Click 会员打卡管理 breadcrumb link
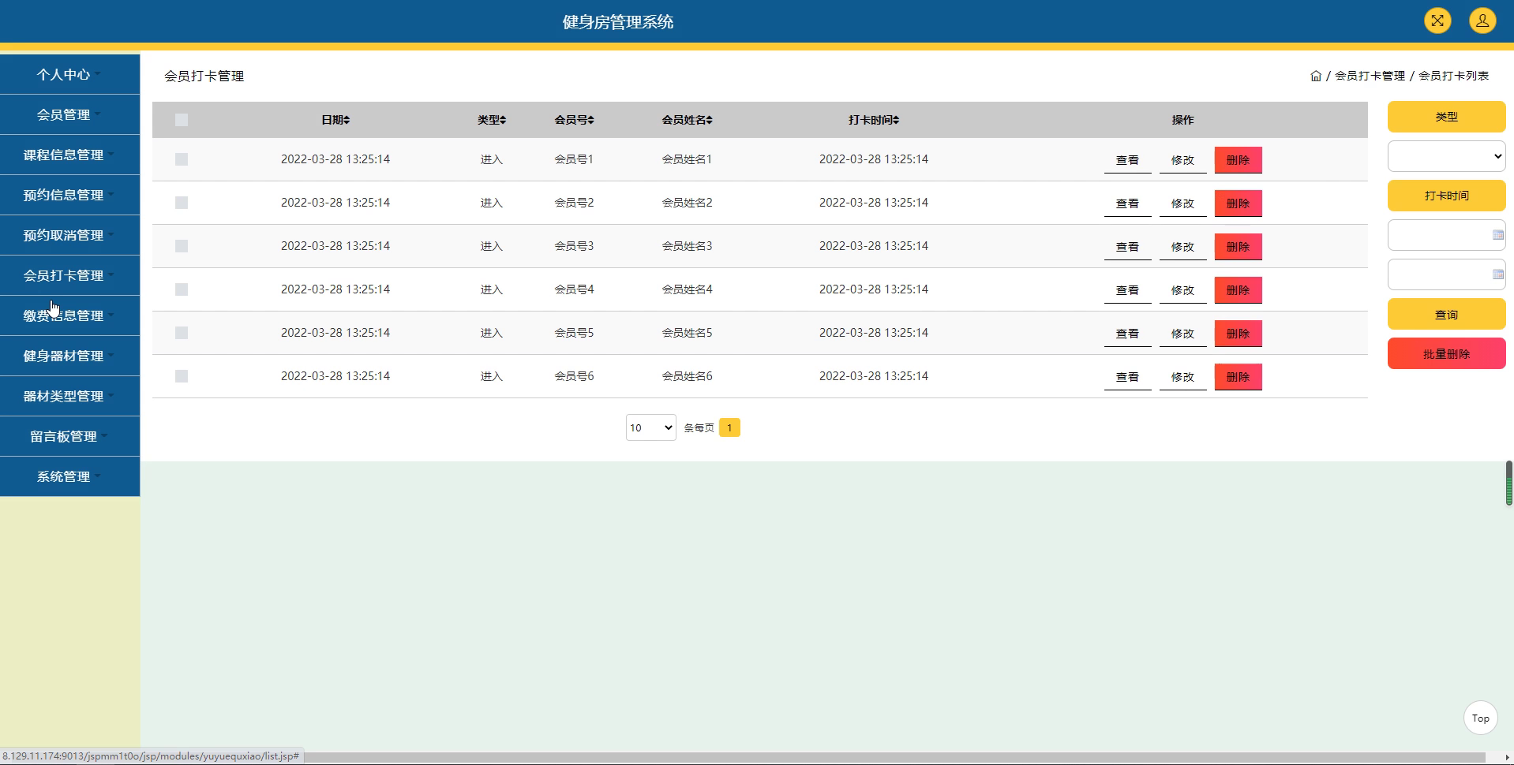The height and width of the screenshot is (765, 1514). pos(1370,76)
